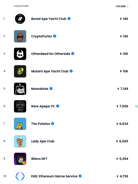Select The Potatoz collection icon
The height and width of the screenshot is (184, 138).
(20, 124)
